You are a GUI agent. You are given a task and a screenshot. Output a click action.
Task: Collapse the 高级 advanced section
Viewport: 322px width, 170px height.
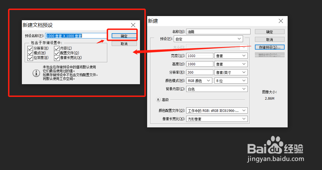click(158, 99)
